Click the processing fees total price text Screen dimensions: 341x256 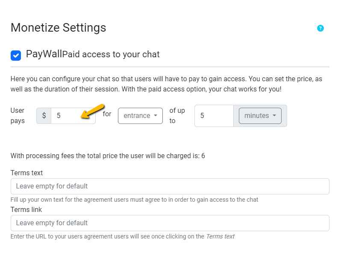point(108,156)
